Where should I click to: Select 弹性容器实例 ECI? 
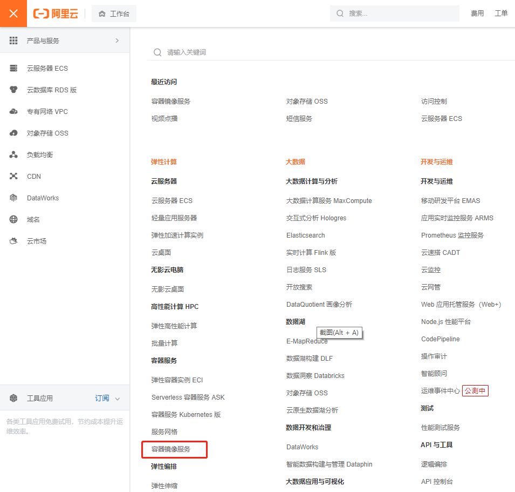click(x=177, y=380)
